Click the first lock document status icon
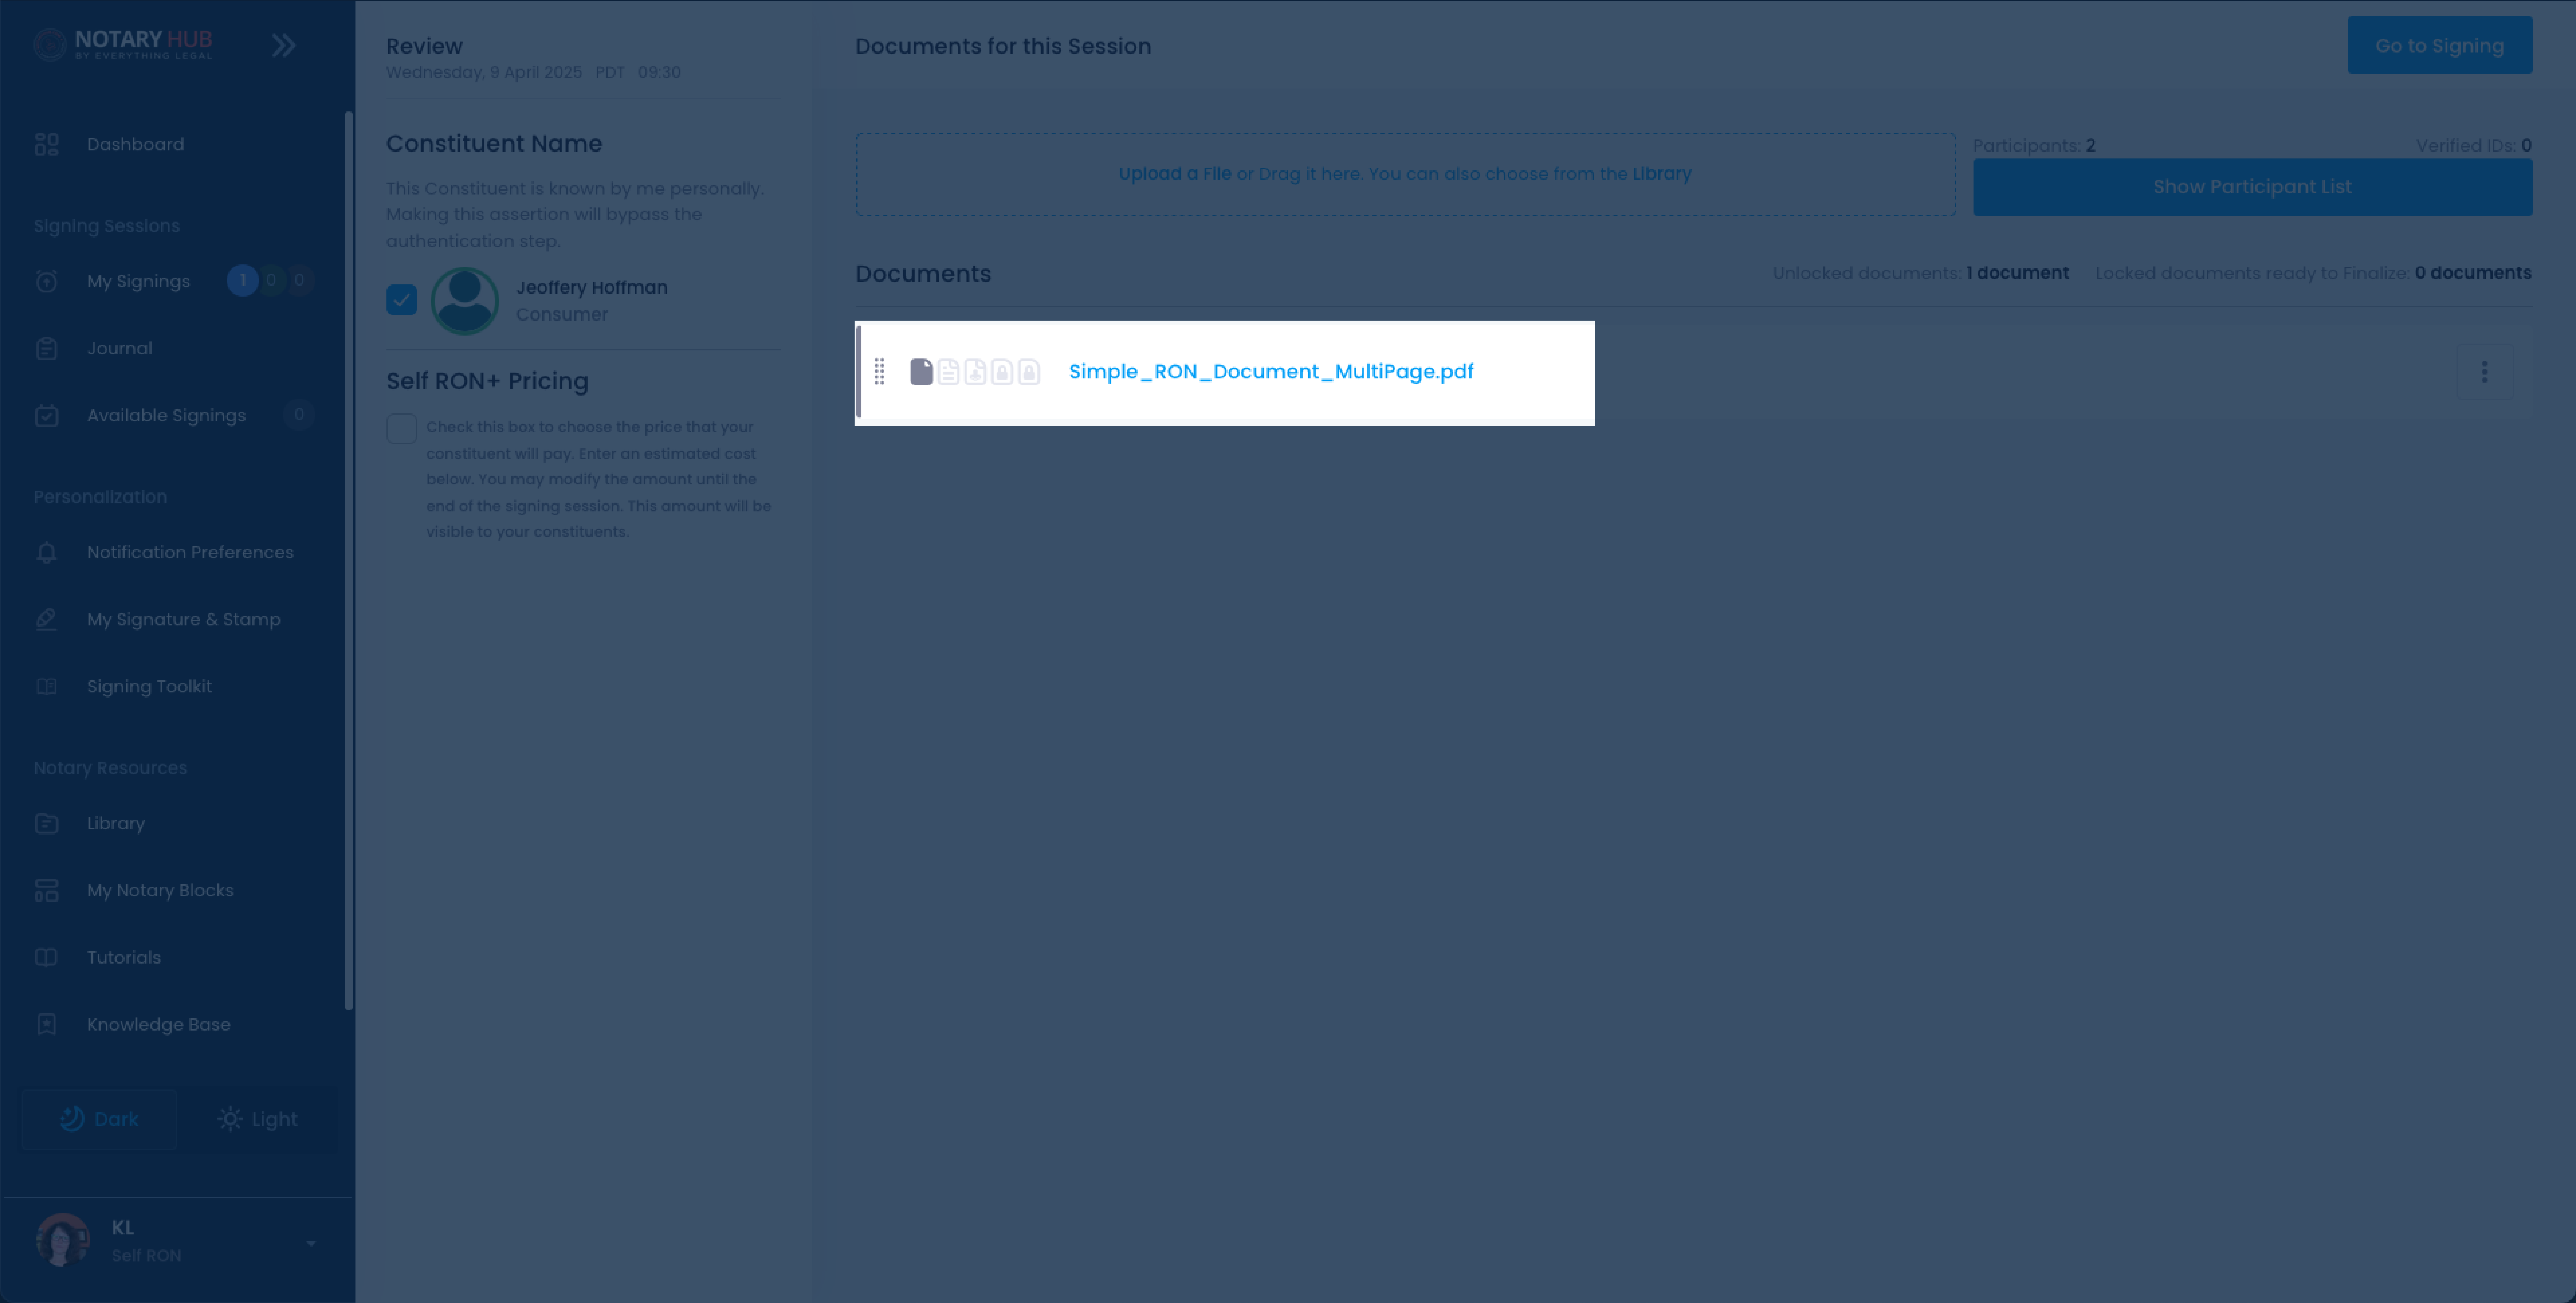 1002,372
